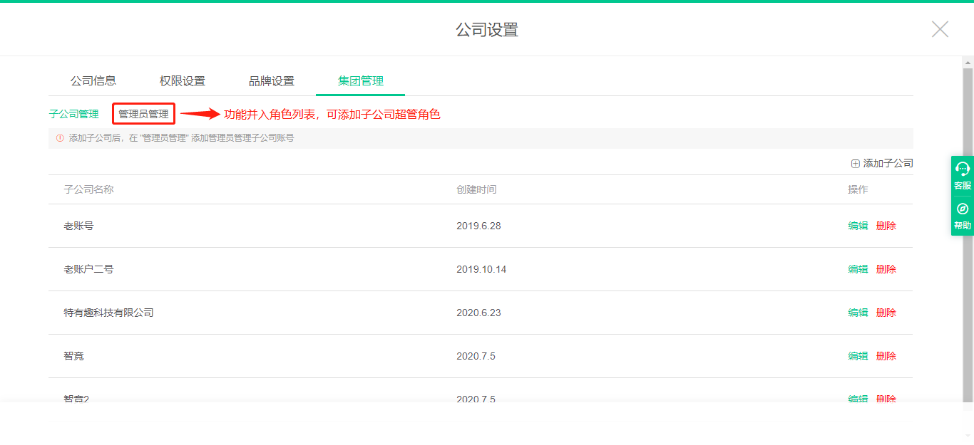Click the 老账号 company name
Image resolution: width=974 pixels, height=445 pixels.
point(78,226)
